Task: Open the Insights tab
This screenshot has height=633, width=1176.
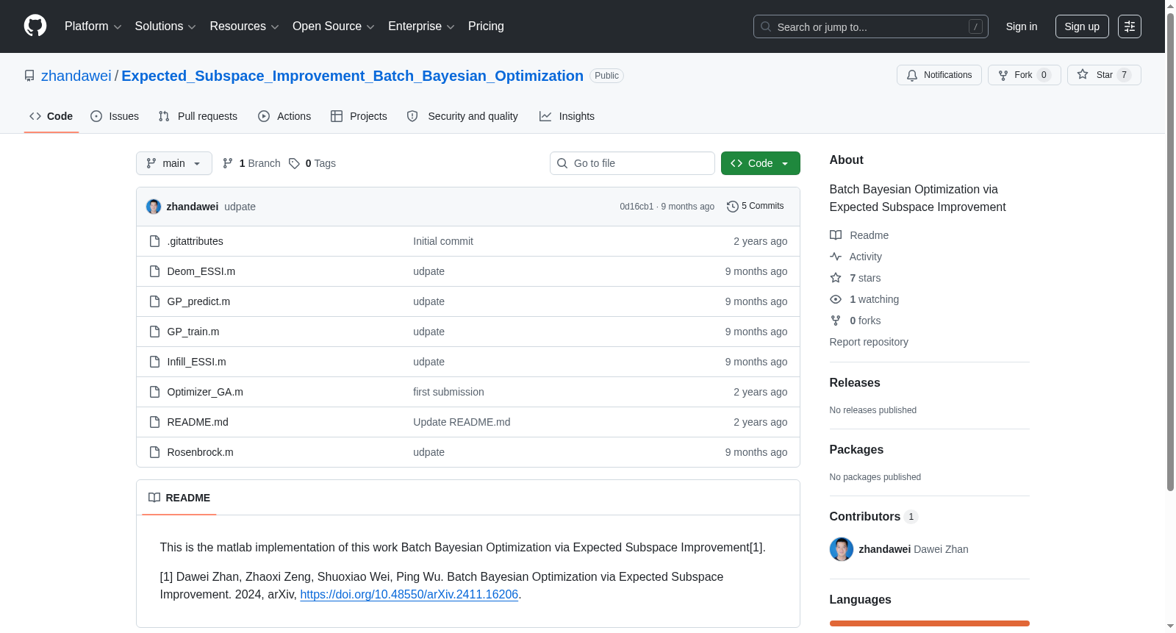Action: point(567,116)
